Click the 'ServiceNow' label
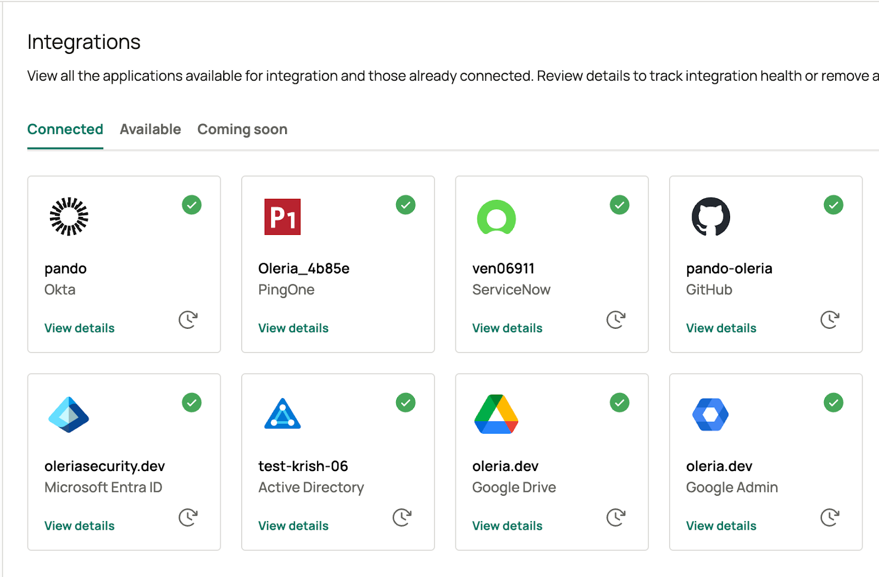The width and height of the screenshot is (879, 577). pos(511,290)
